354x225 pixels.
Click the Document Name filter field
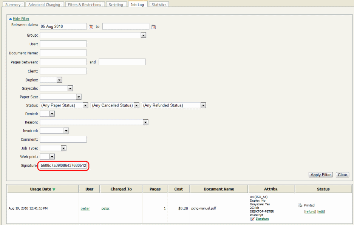[63, 53]
